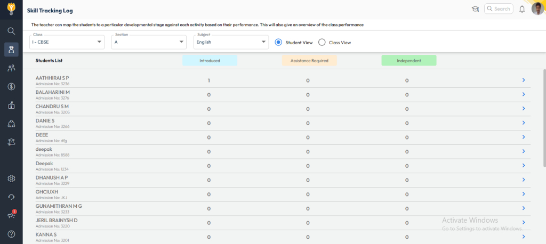Click the Introduced stage label
The width and height of the screenshot is (546, 244).
point(210,61)
